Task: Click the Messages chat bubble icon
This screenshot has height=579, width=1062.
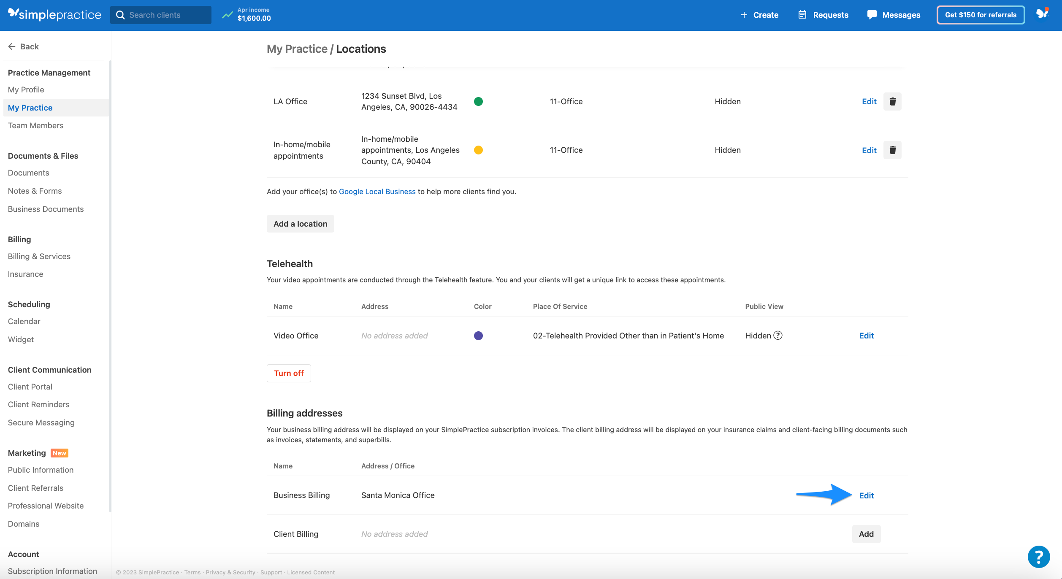Action: [872, 15]
